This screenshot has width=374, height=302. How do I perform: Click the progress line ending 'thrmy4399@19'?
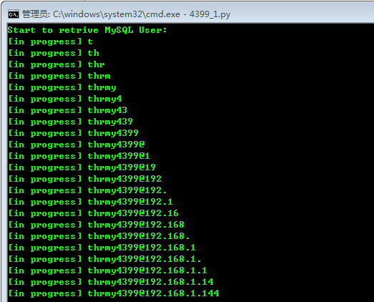coord(82,167)
